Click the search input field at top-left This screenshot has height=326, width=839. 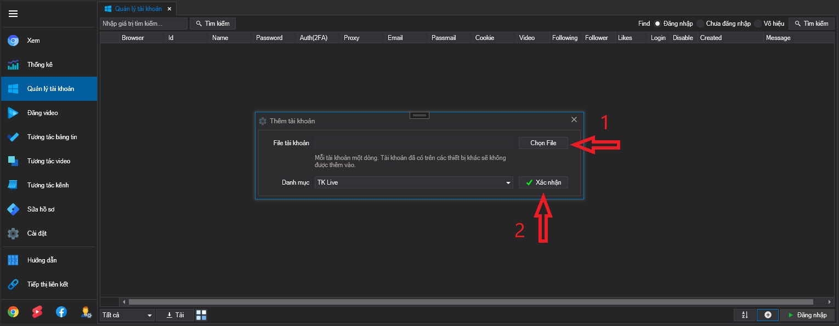tap(144, 24)
